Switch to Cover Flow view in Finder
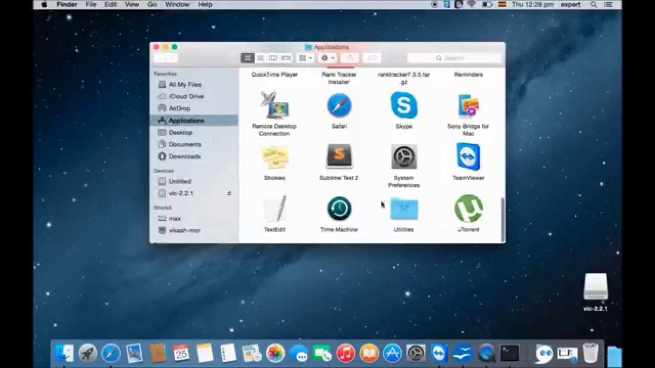This screenshot has width=655, height=368. 286,58
